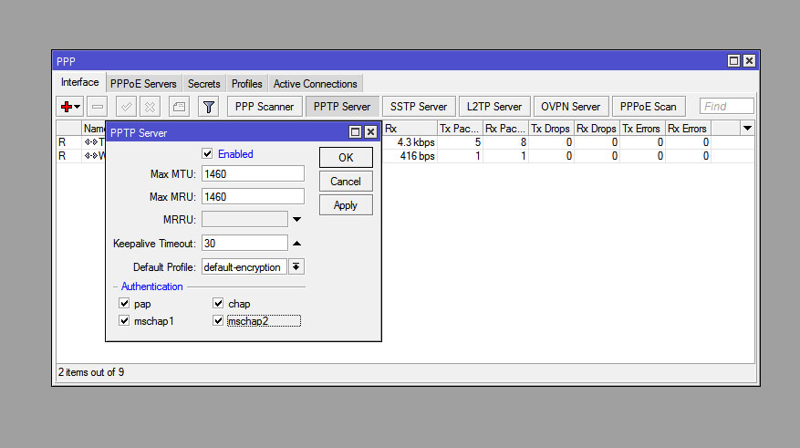800x448 pixels.
Task: Open the funnel filter icon
Action: point(209,107)
